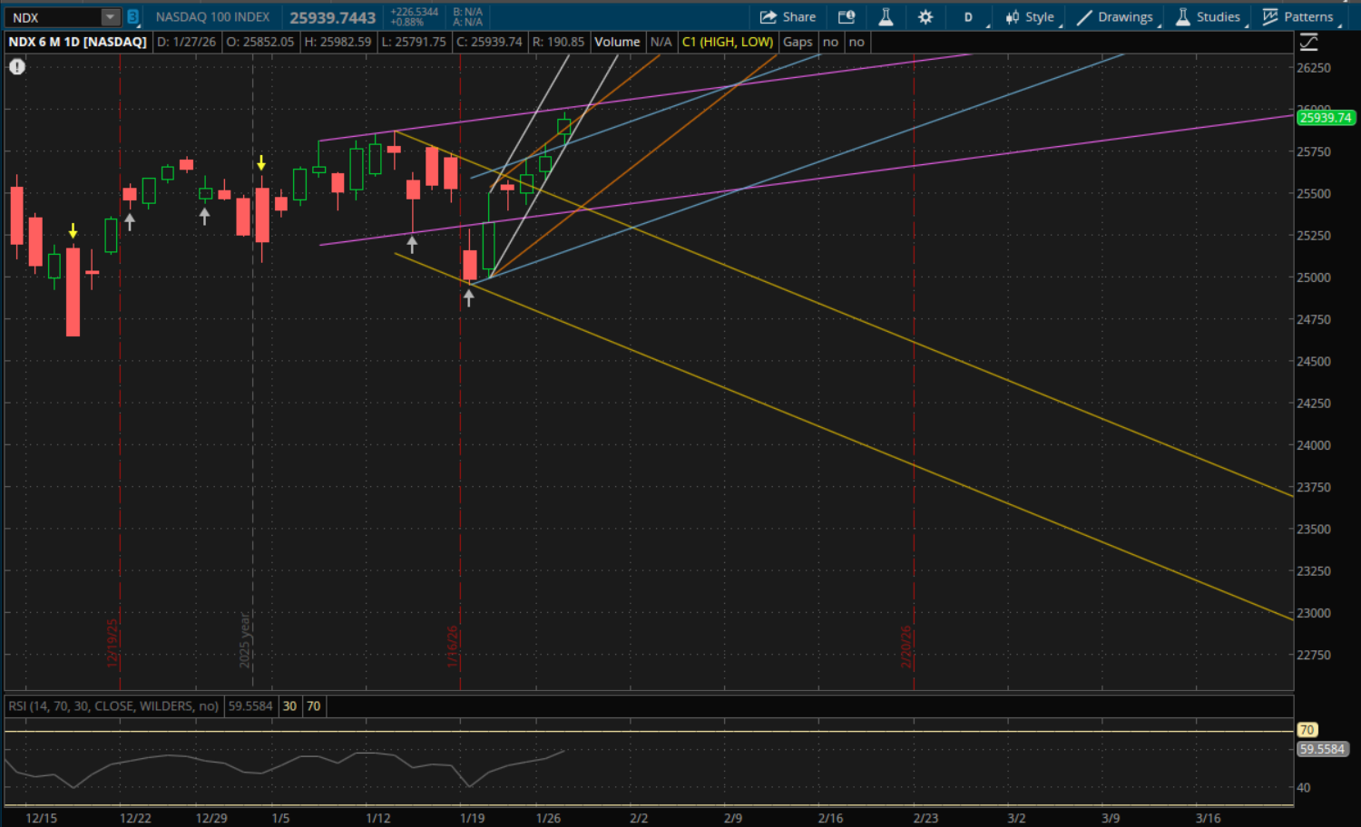Expand the NDX symbol dropdown arrow
This screenshot has width=1361, height=827.
pos(110,17)
